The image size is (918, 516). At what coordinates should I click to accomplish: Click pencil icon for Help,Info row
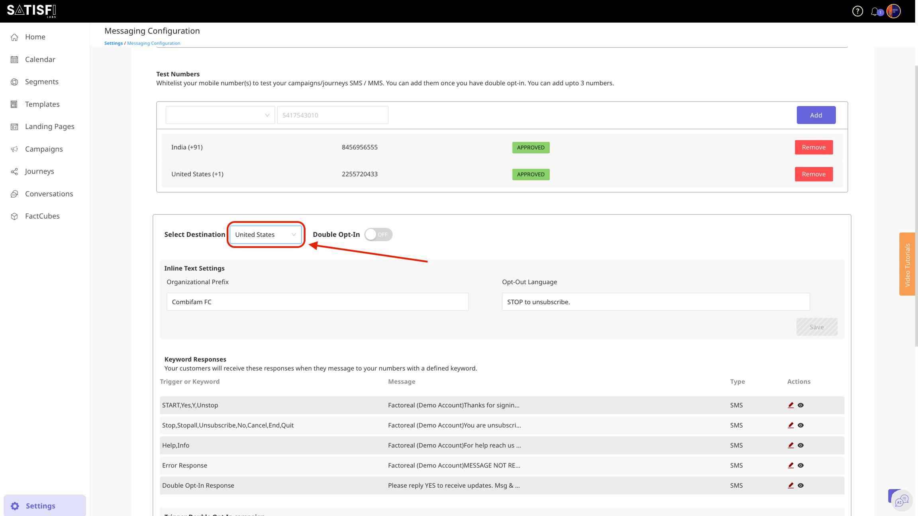click(x=790, y=445)
